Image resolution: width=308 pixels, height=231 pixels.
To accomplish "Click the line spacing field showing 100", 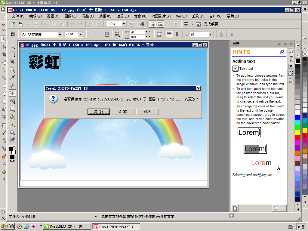I will click(x=137, y=37).
